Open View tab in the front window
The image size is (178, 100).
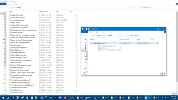pyautogui.click(x=103, y=32)
